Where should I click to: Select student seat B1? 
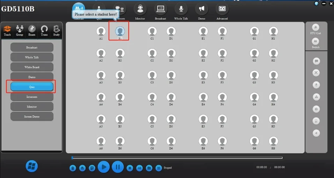pos(120,31)
